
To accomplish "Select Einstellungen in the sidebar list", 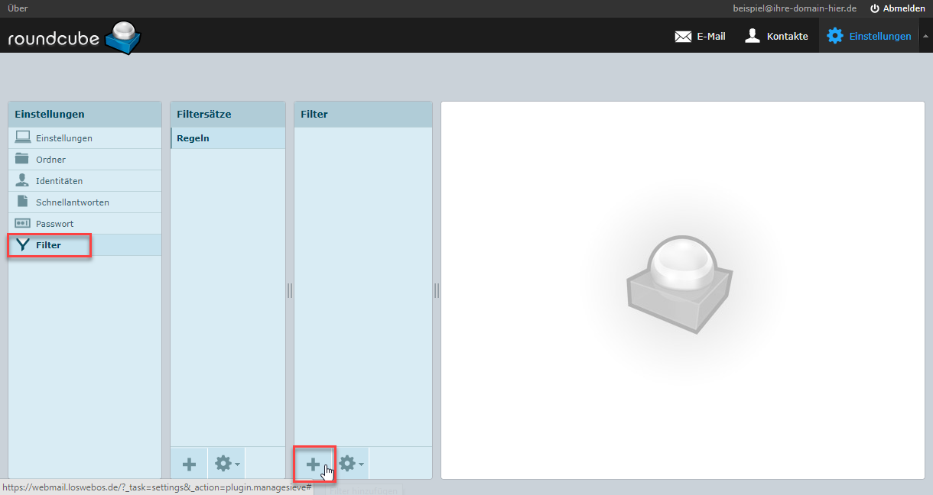I will [63, 138].
